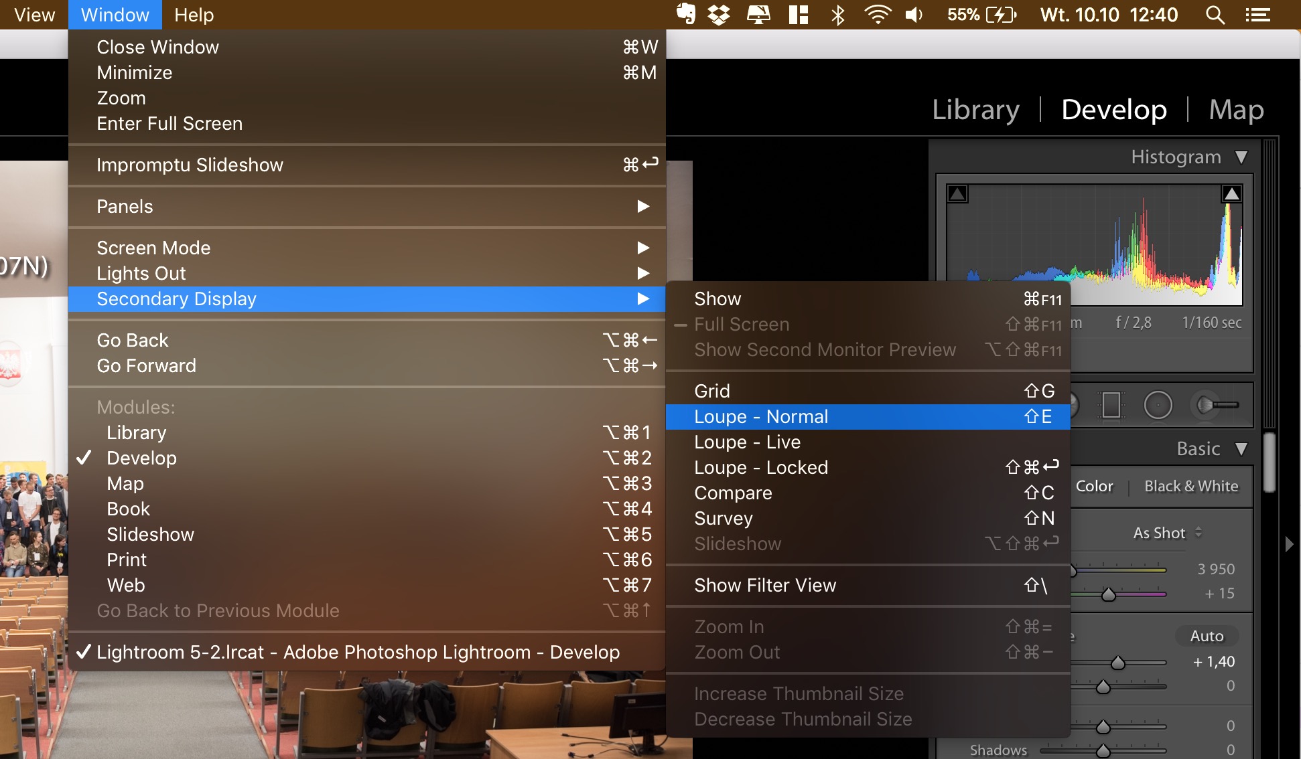Adjust the Exposure slider handle
Image resolution: width=1301 pixels, height=759 pixels.
pyautogui.click(x=1117, y=663)
